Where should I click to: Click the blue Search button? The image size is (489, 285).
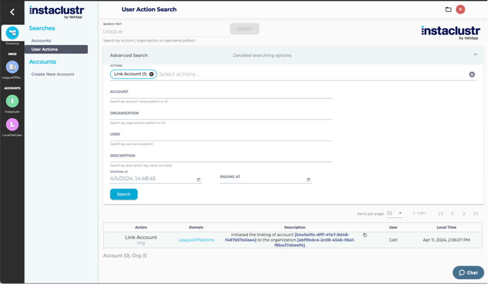pyautogui.click(x=124, y=194)
